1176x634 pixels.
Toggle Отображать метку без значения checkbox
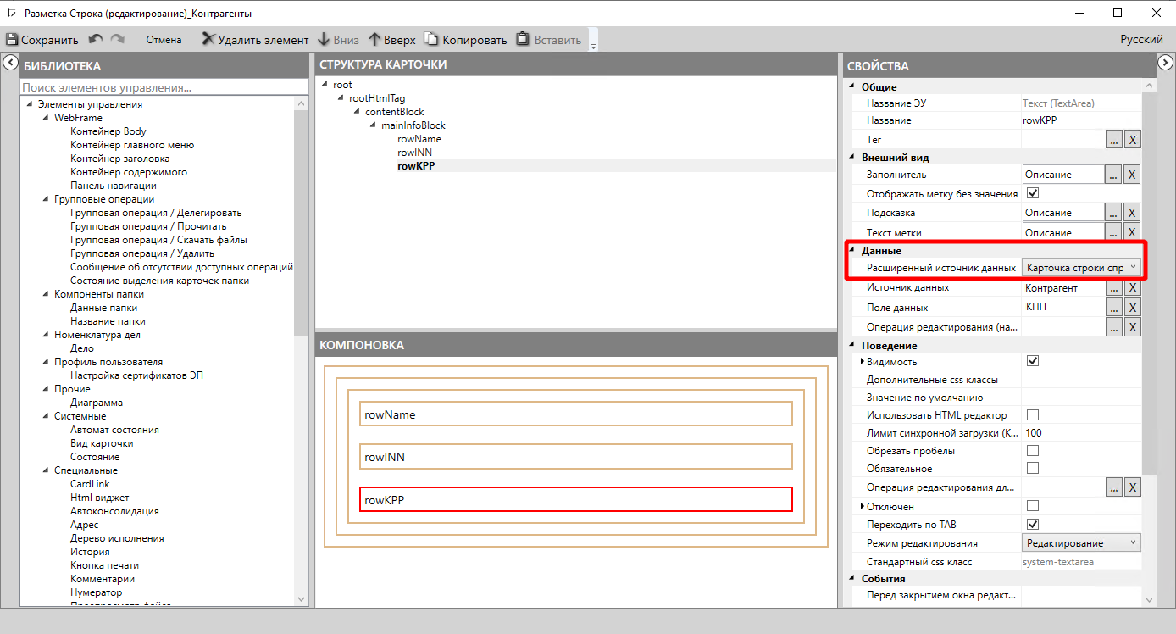pyautogui.click(x=1033, y=193)
